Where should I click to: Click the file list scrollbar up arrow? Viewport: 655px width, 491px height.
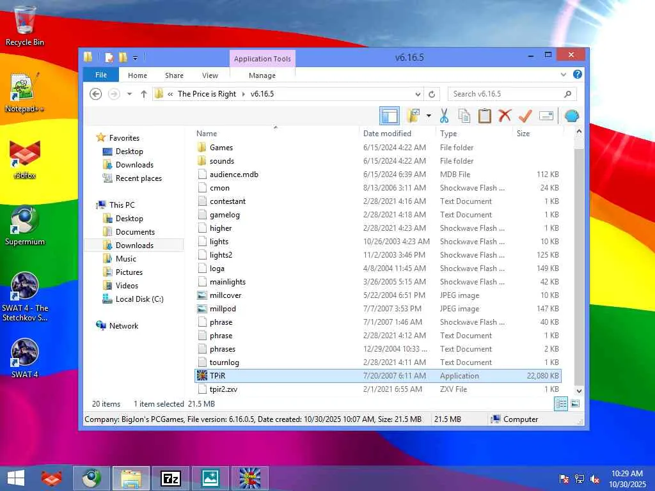point(579,132)
